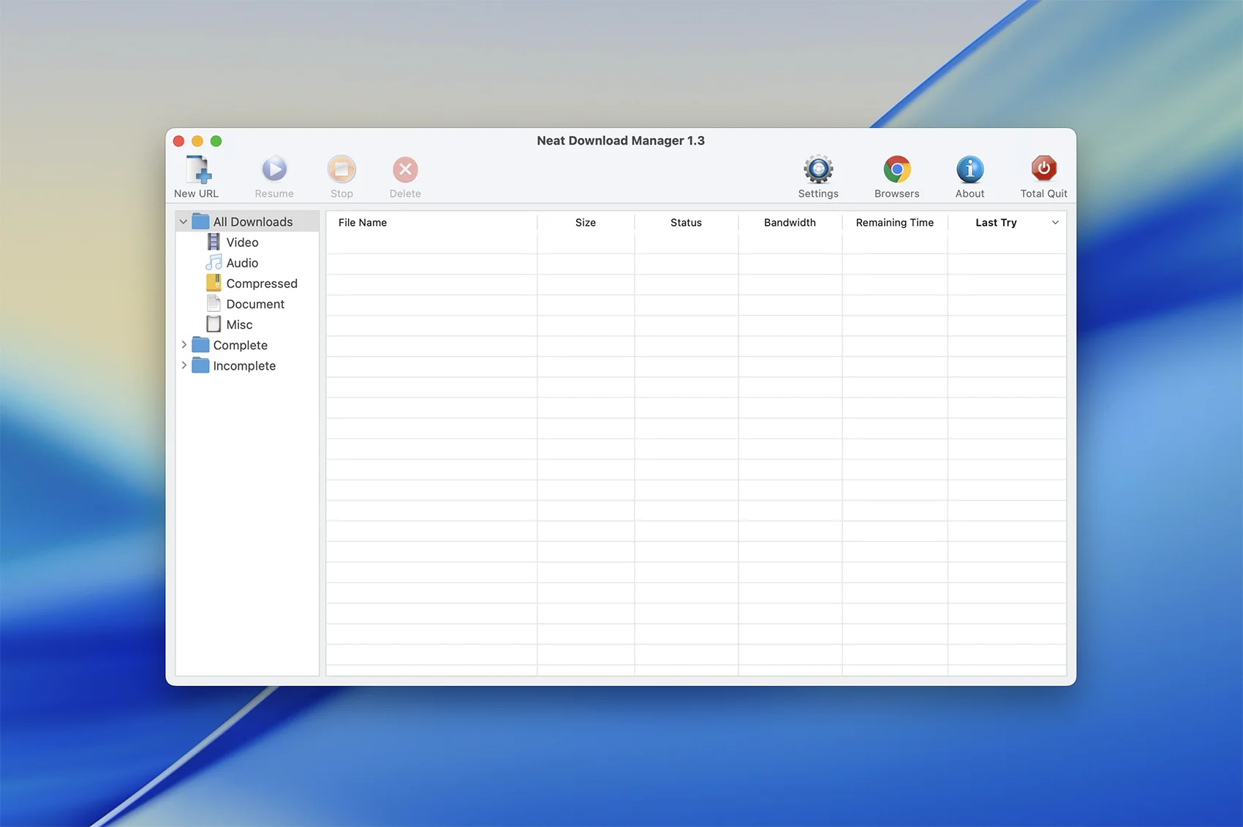Image resolution: width=1243 pixels, height=827 pixels.
Task: Show the About info icon
Action: [x=970, y=169]
